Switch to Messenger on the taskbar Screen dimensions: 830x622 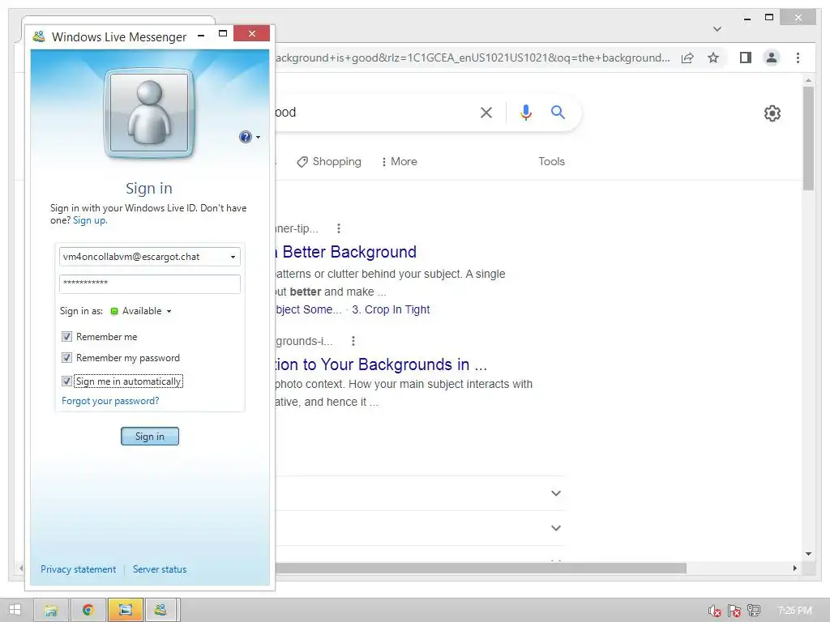161,611
